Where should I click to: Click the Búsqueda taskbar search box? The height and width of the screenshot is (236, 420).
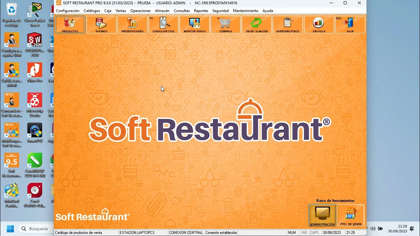36,228
